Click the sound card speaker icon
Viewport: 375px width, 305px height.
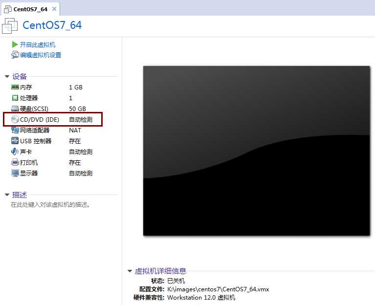click(x=15, y=152)
